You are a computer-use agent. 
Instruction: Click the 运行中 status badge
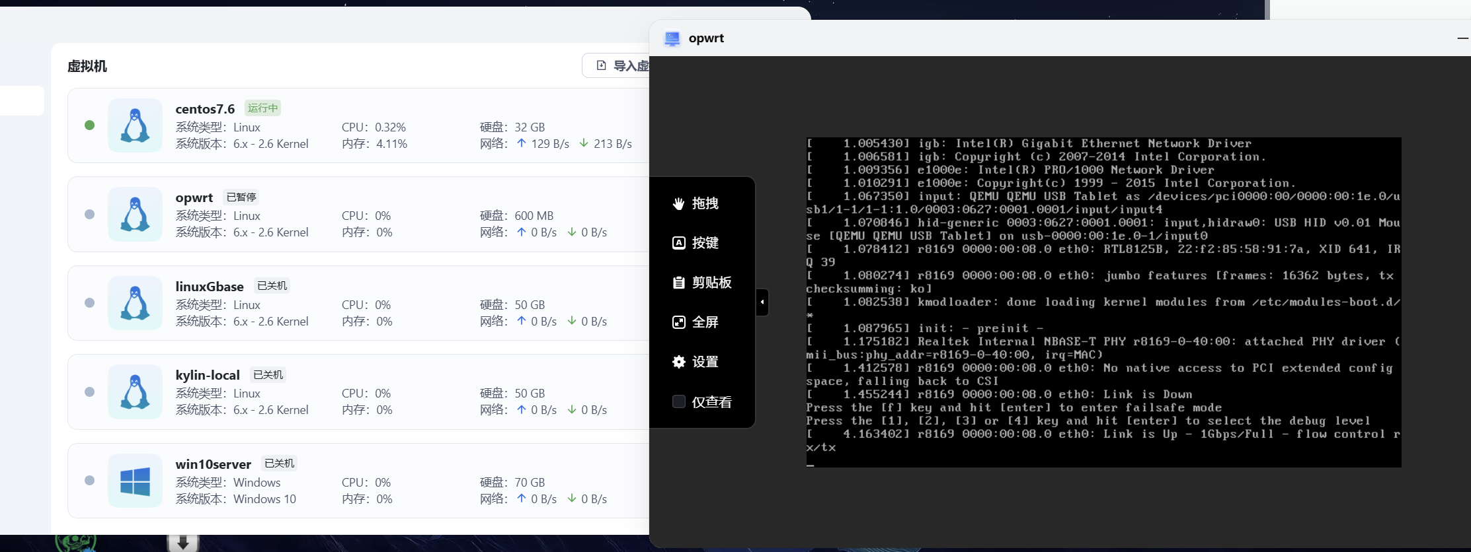pos(263,108)
